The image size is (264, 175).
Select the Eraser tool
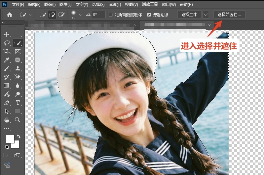pyautogui.click(x=18, y=77)
